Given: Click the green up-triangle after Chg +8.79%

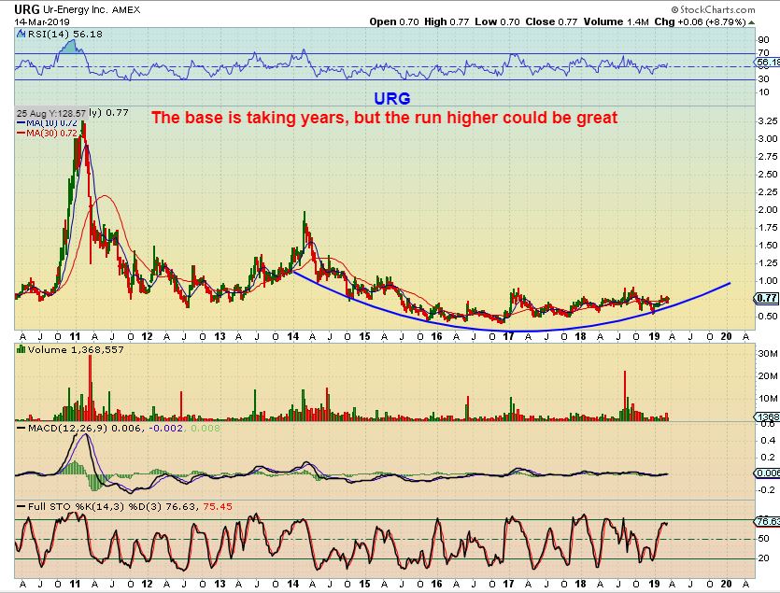Looking at the screenshot, I should [752, 22].
